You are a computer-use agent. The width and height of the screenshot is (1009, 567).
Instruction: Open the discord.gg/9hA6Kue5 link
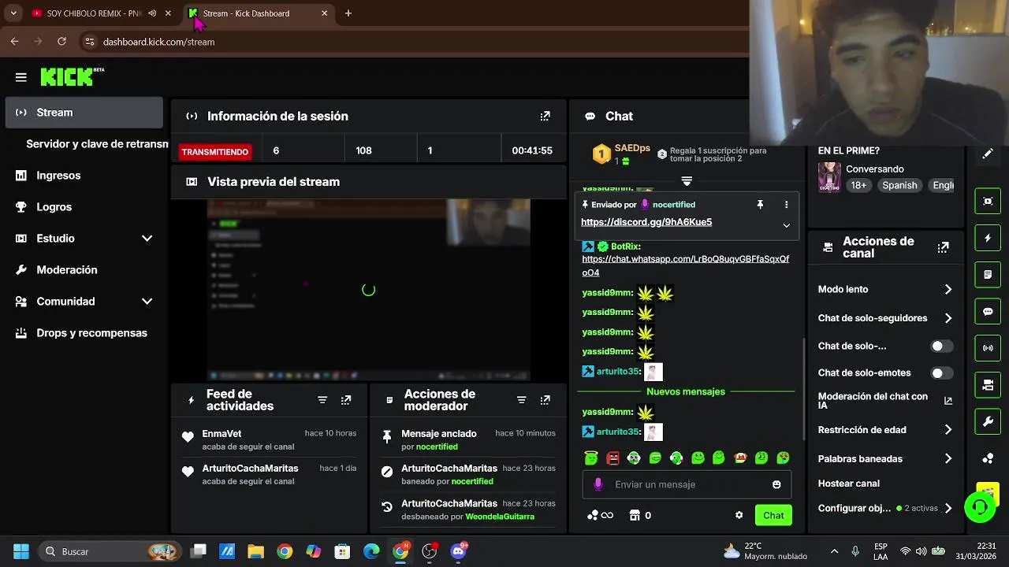tap(646, 222)
